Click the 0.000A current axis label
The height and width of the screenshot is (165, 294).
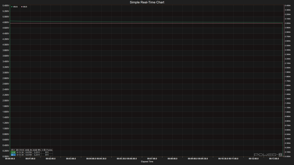(288, 156)
